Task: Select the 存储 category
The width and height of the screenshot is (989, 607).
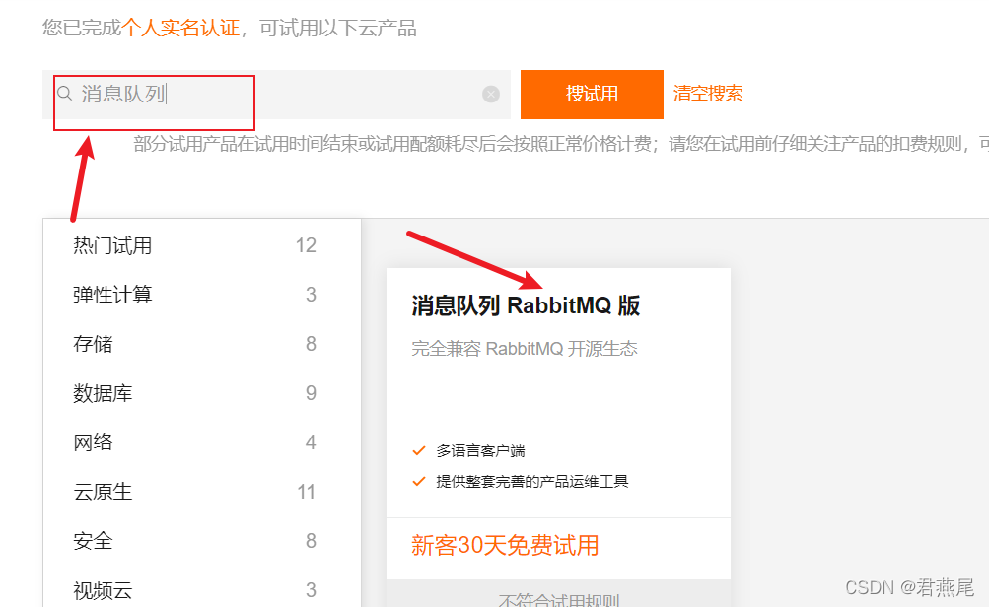Action: [x=93, y=344]
